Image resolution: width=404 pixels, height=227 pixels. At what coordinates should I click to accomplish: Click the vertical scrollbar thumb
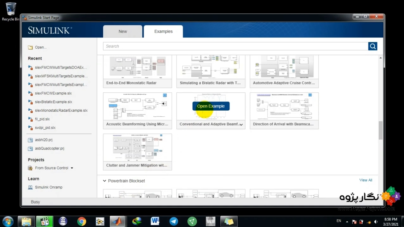(380, 130)
